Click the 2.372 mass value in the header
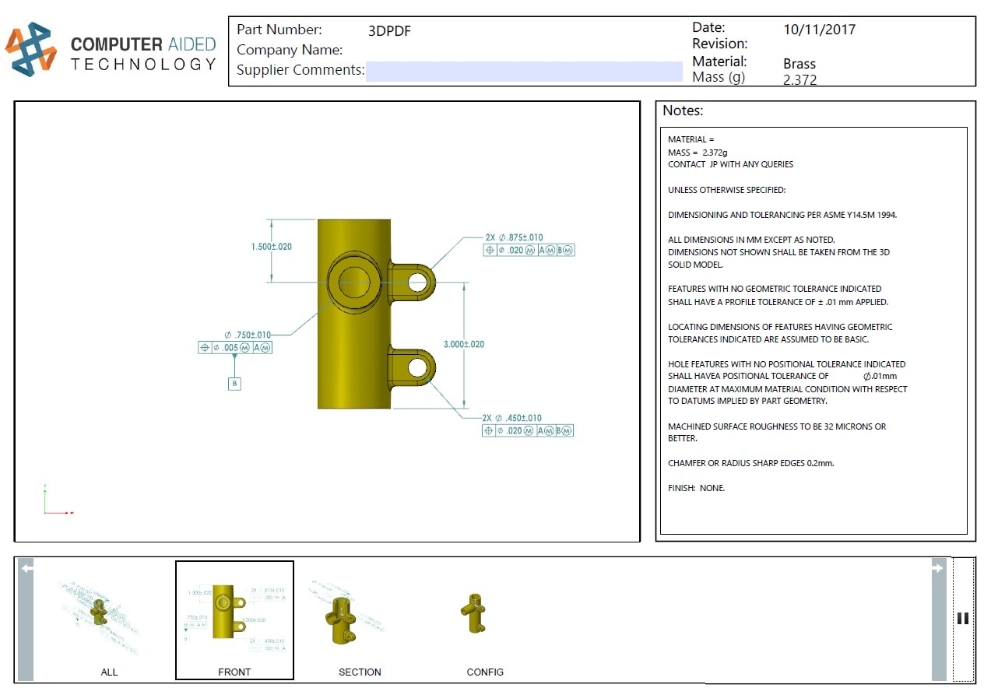The width and height of the screenshot is (991, 695). point(800,79)
